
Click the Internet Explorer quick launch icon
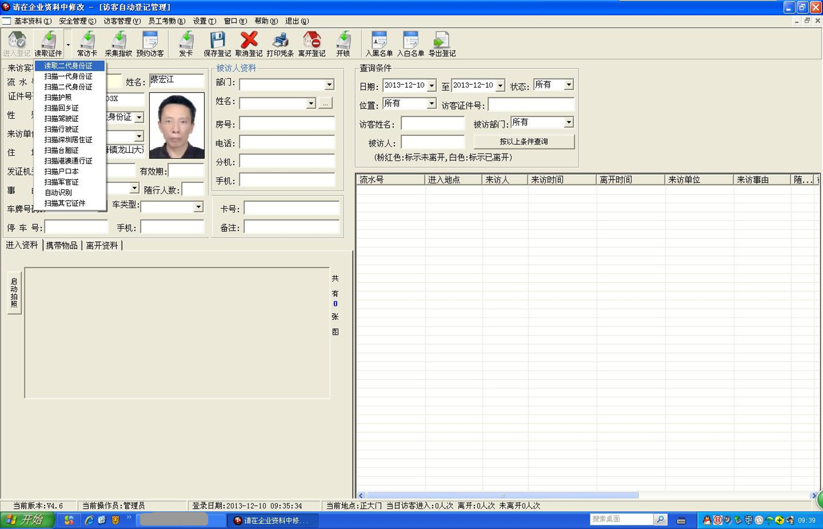(x=89, y=520)
